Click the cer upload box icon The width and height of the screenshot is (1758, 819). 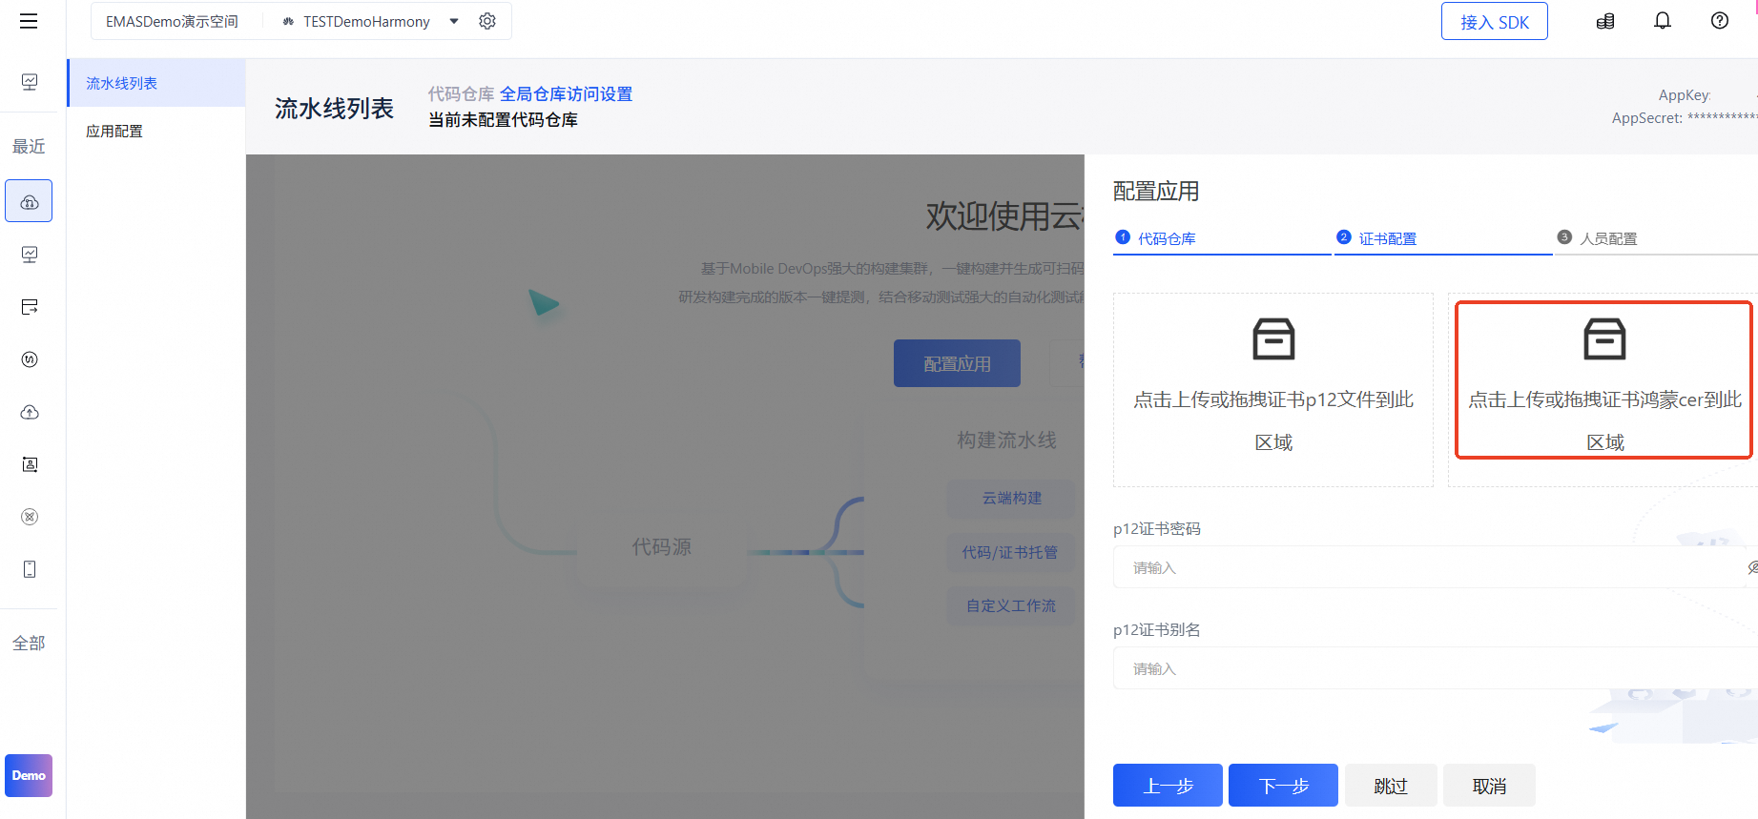[x=1604, y=338]
